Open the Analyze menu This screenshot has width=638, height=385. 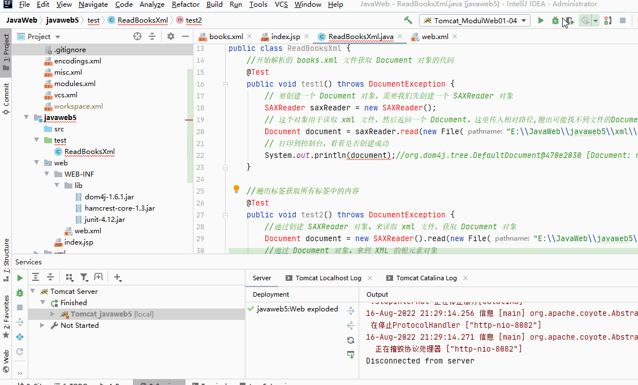click(x=152, y=5)
